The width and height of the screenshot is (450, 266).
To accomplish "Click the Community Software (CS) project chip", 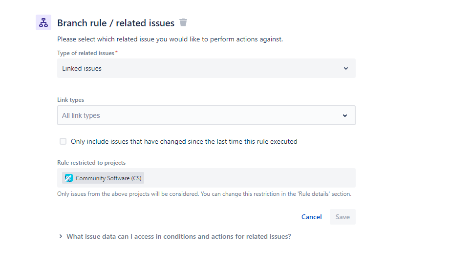I will click(103, 178).
